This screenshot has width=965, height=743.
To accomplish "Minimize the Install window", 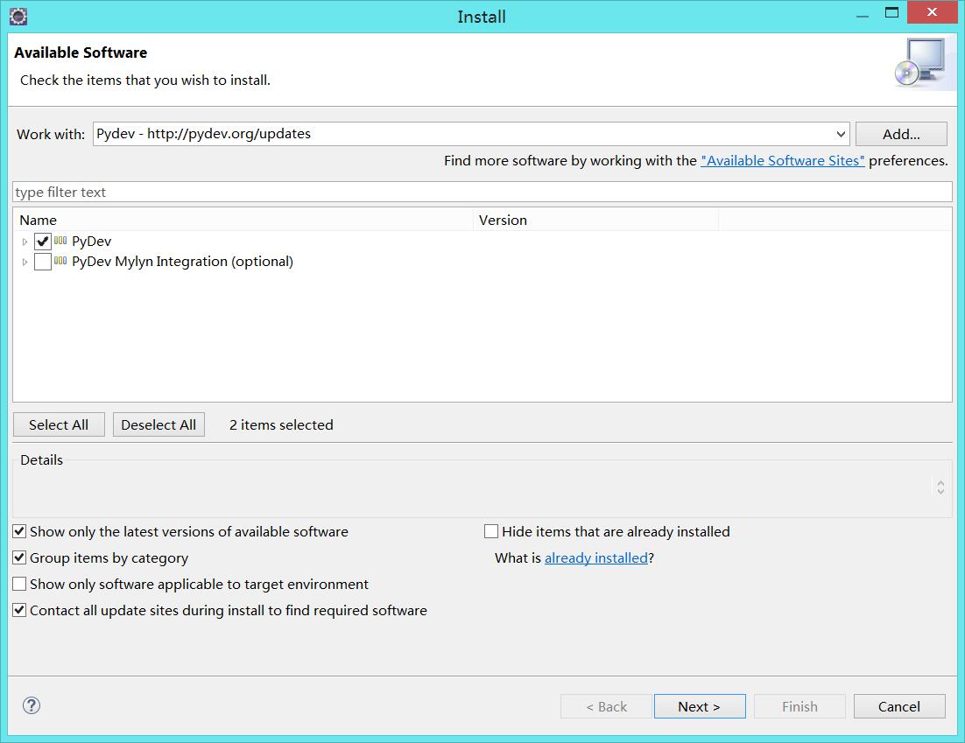I will [863, 15].
